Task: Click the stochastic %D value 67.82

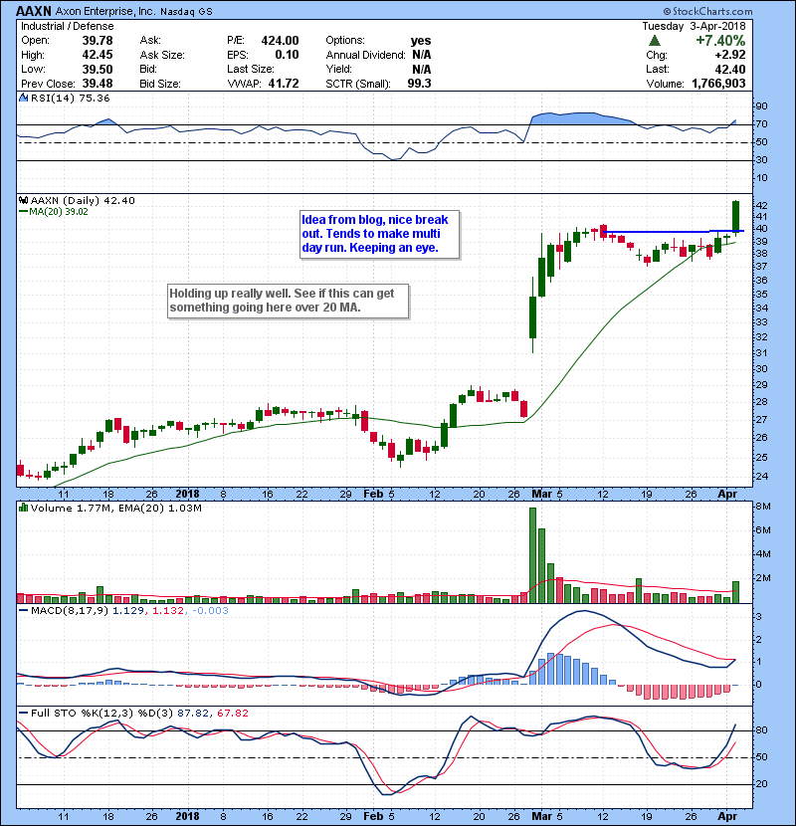Action: (232, 713)
